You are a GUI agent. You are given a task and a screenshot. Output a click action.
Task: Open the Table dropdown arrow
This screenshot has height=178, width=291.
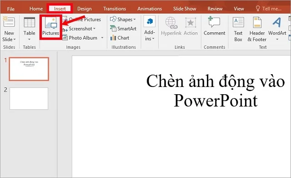pos(29,39)
